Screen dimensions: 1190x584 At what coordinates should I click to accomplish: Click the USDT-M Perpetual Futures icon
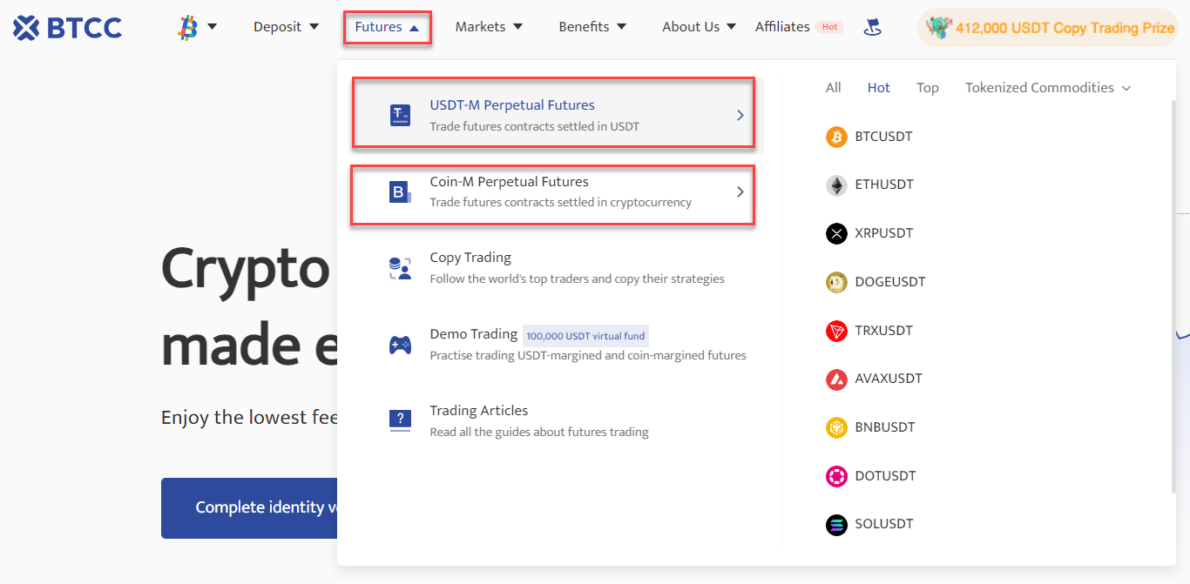pos(400,115)
